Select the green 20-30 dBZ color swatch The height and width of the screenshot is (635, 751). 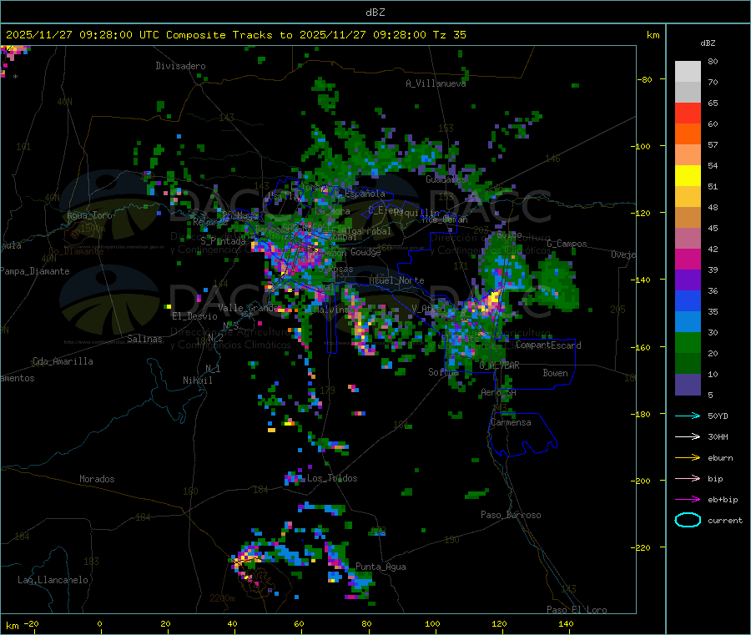click(688, 342)
